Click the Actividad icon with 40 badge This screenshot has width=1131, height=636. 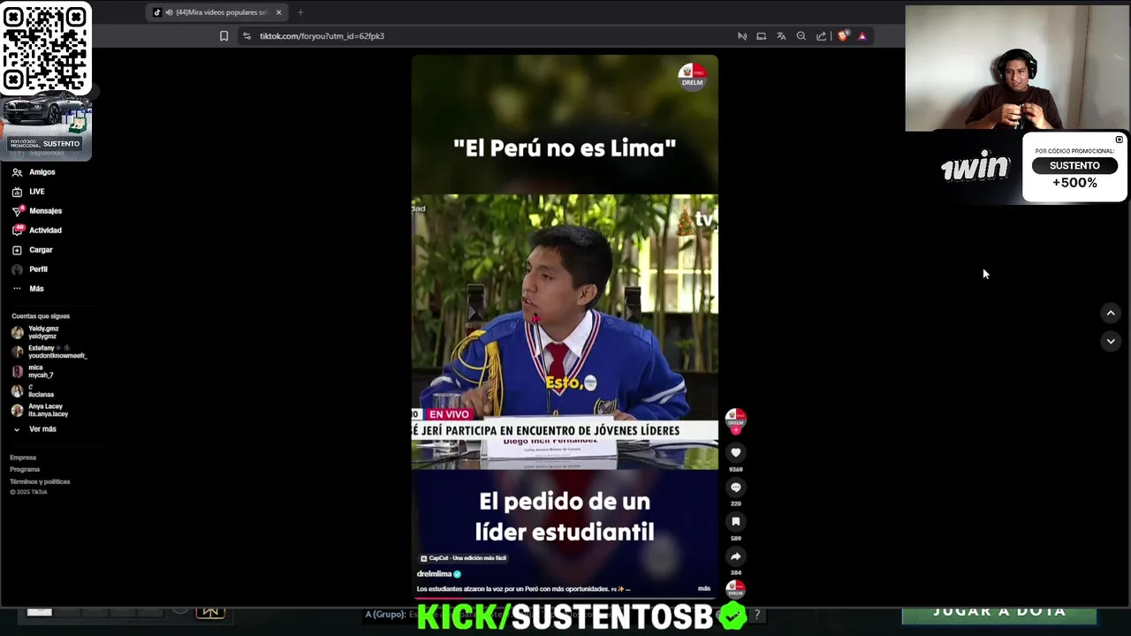(x=17, y=231)
